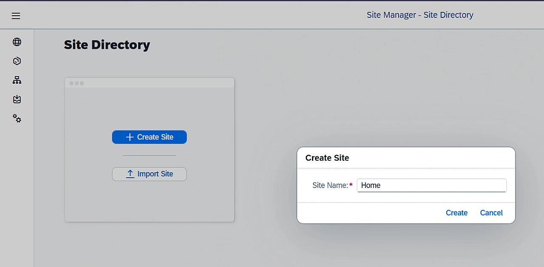Click the hierarchy tree icon in sidebar

(x=17, y=80)
